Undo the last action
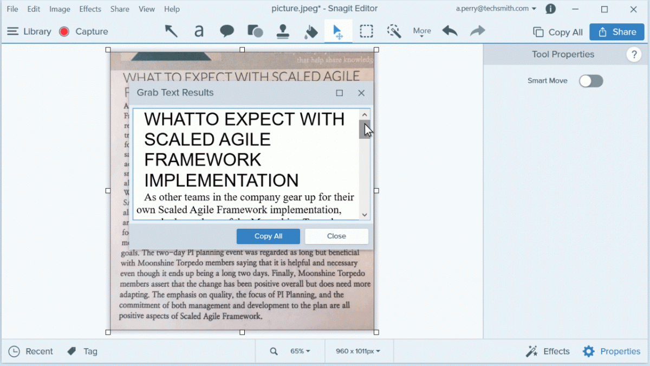 tap(450, 31)
